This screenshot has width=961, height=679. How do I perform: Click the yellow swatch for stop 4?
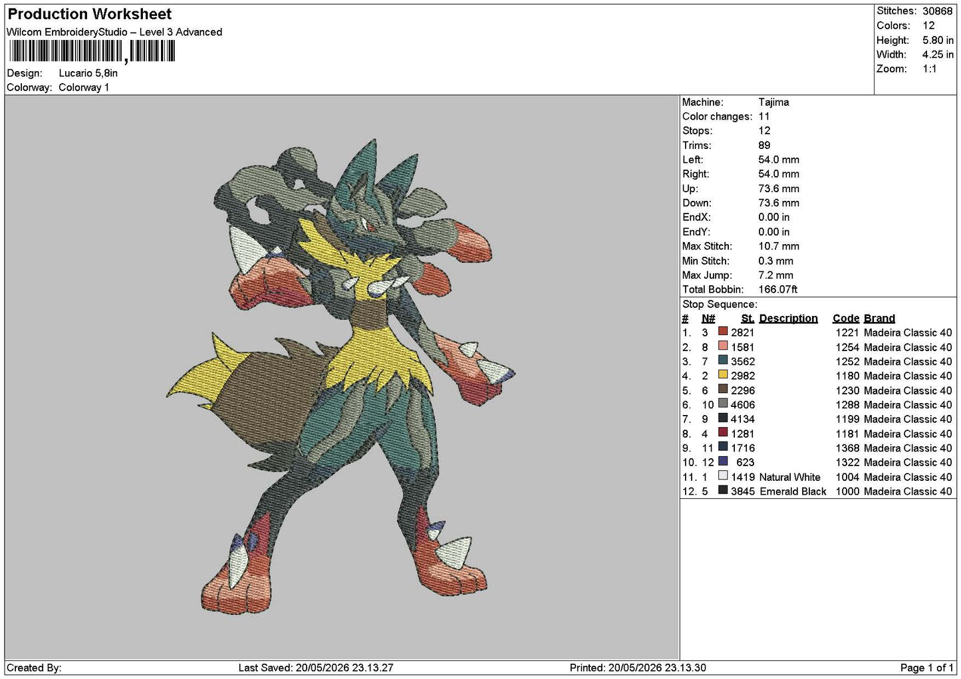pyautogui.click(x=722, y=375)
